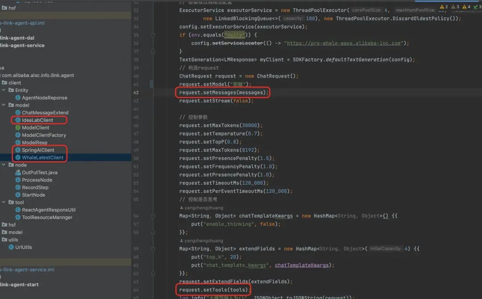The image size is (482, 299).
Task: Open the pre-whale-wave.alibaba-inc.com URL
Action: pos(344,43)
